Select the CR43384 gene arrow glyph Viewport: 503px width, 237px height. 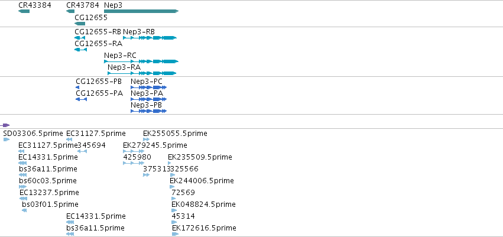tap(24, 11)
